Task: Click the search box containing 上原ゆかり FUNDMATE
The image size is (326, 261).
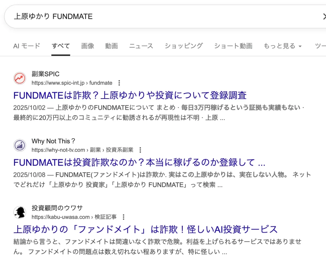Action: coord(165,17)
